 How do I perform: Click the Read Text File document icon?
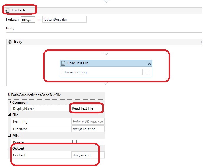pos(63,63)
